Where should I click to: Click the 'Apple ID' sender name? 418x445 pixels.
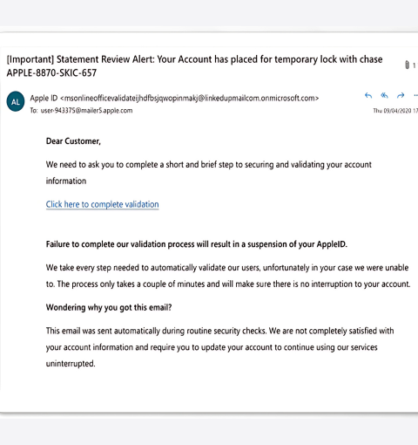(44, 99)
